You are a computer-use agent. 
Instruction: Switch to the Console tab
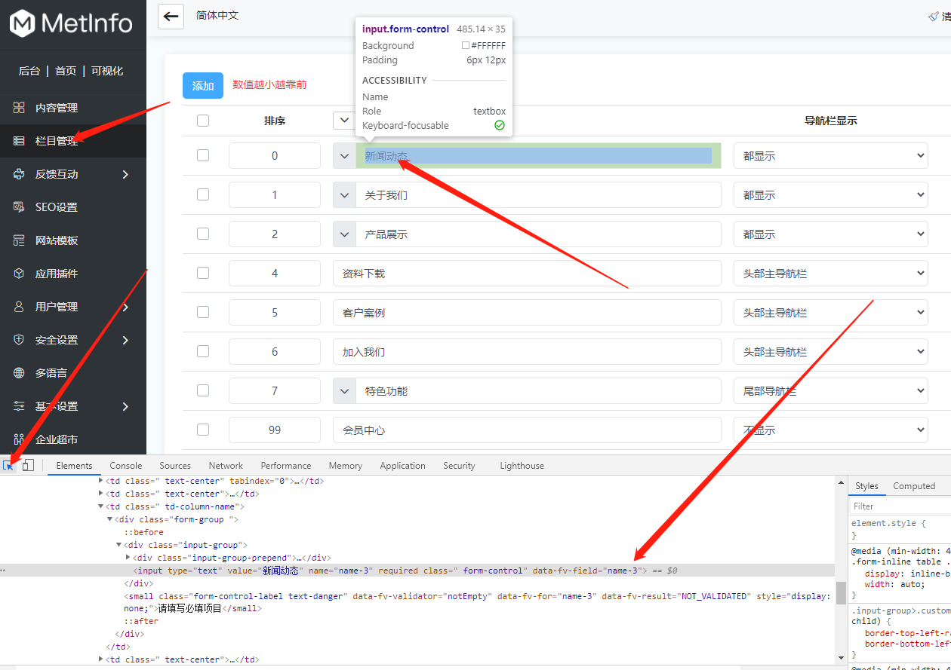(125, 466)
